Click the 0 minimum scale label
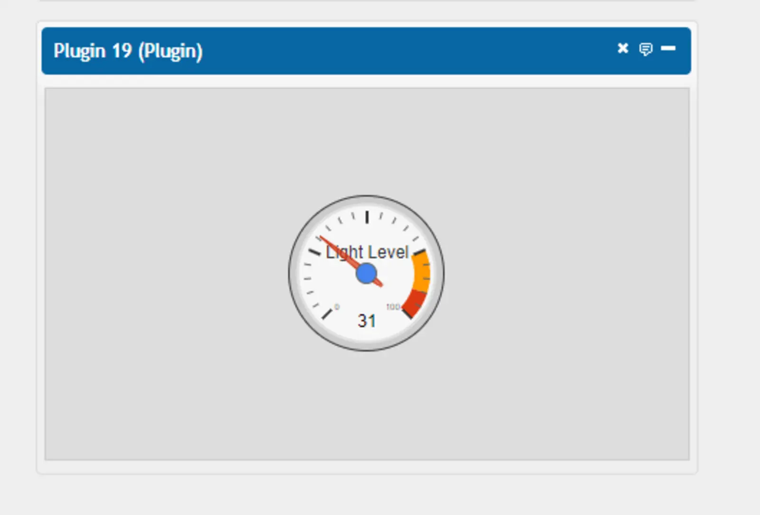This screenshot has height=515, width=760. click(337, 307)
